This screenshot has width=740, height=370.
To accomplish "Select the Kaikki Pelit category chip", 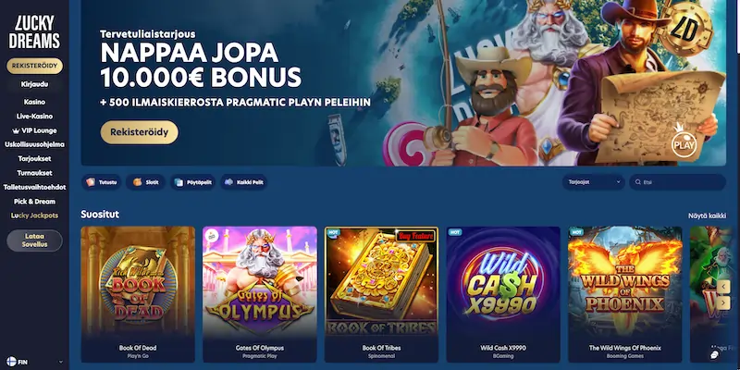I will point(243,182).
